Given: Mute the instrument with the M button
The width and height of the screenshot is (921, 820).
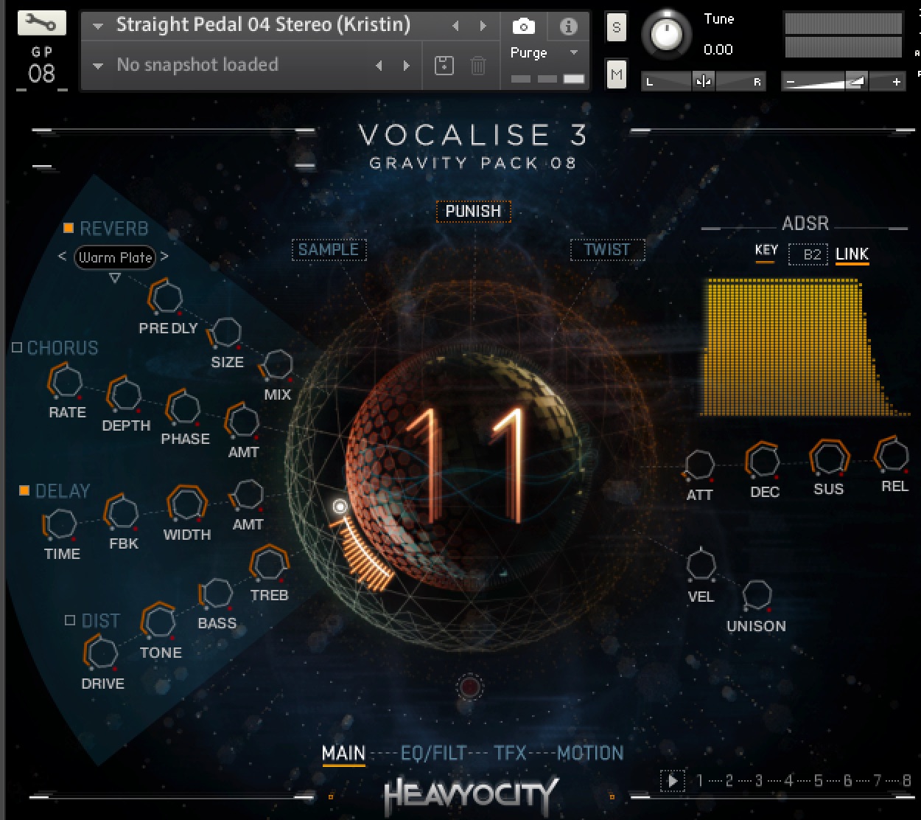Looking at the screenshot, I should click(616, 74).
